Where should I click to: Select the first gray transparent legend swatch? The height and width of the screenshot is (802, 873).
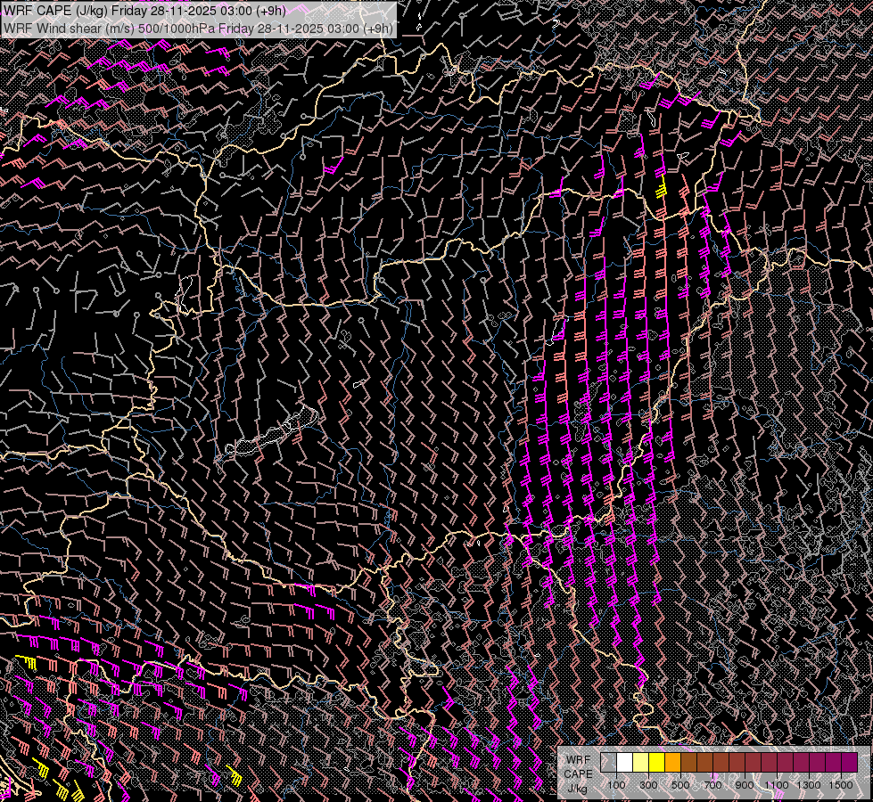pos(608,763)
